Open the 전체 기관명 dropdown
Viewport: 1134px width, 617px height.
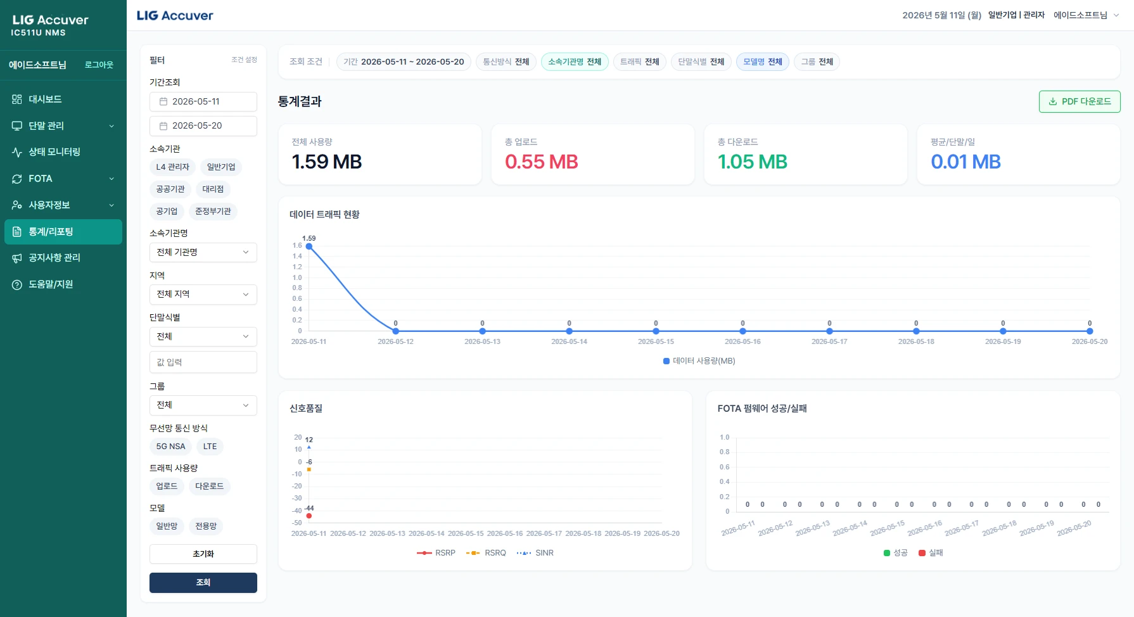coord(203,252)
